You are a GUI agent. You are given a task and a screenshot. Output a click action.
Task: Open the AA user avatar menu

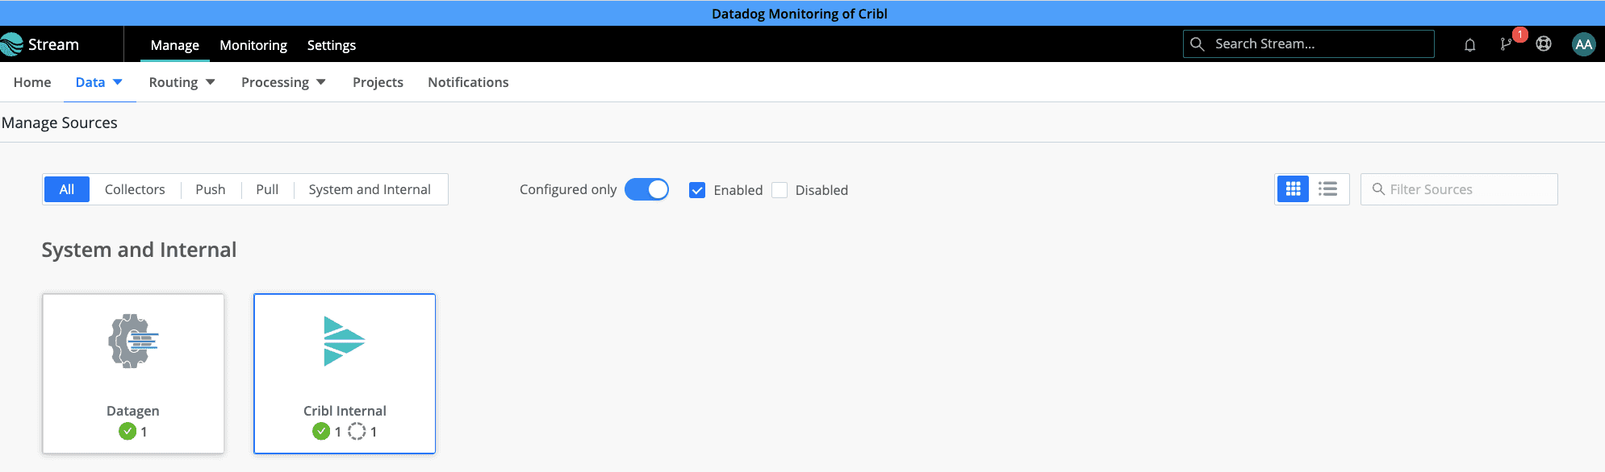click(x=1583, y=44)
